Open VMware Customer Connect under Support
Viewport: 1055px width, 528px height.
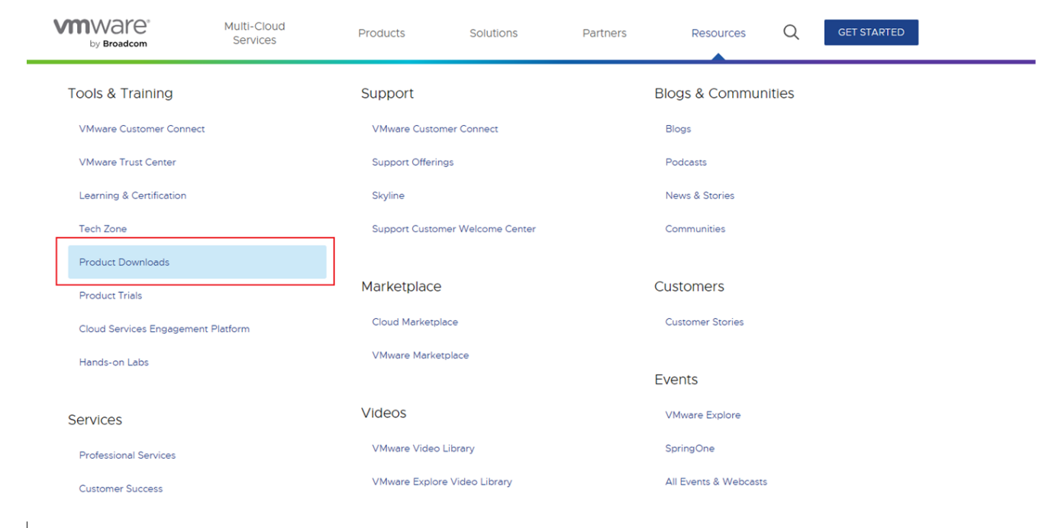click(x=435, y=129)
